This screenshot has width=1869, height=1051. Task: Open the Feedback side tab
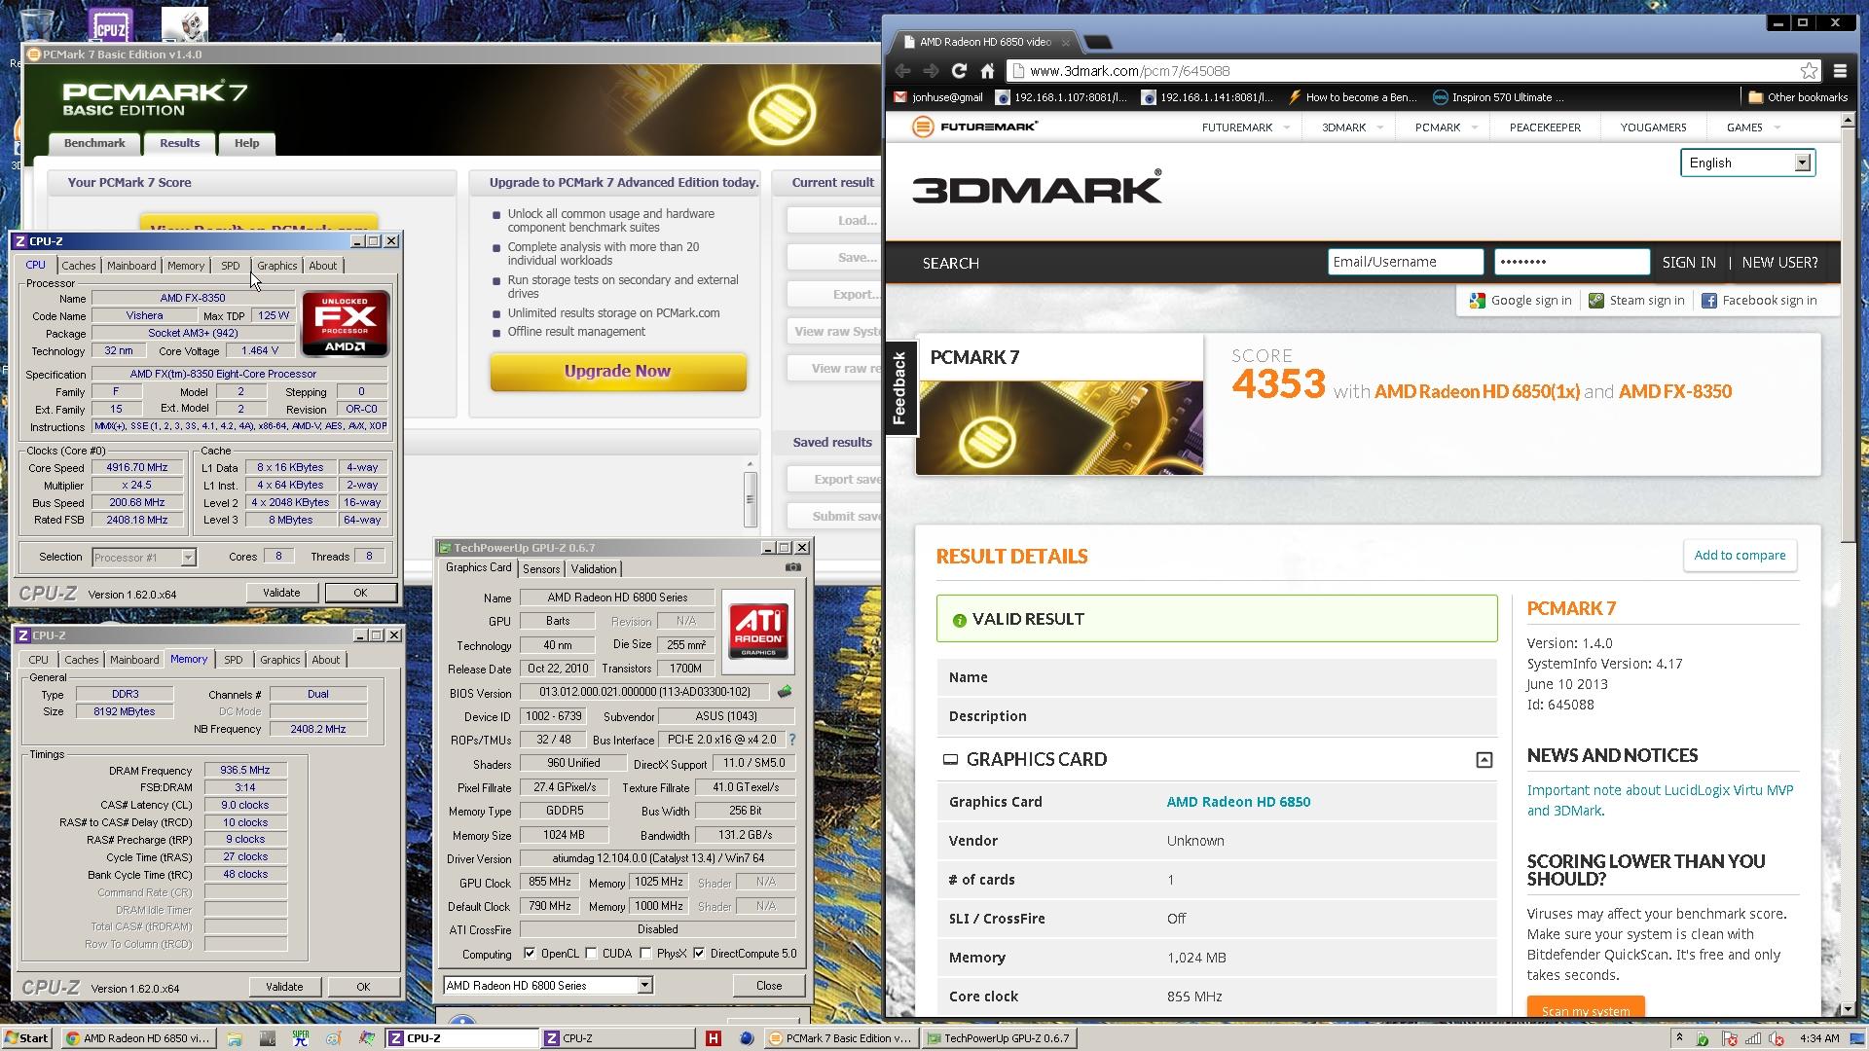899,388
